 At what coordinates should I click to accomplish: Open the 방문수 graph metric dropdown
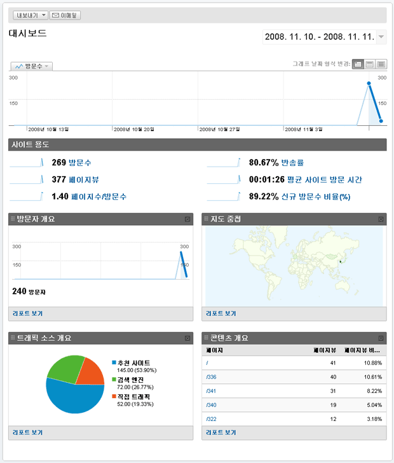coord(32,66)
